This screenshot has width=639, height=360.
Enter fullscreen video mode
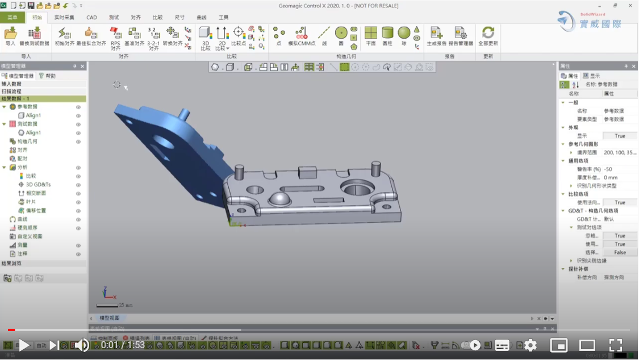[615, 345]
